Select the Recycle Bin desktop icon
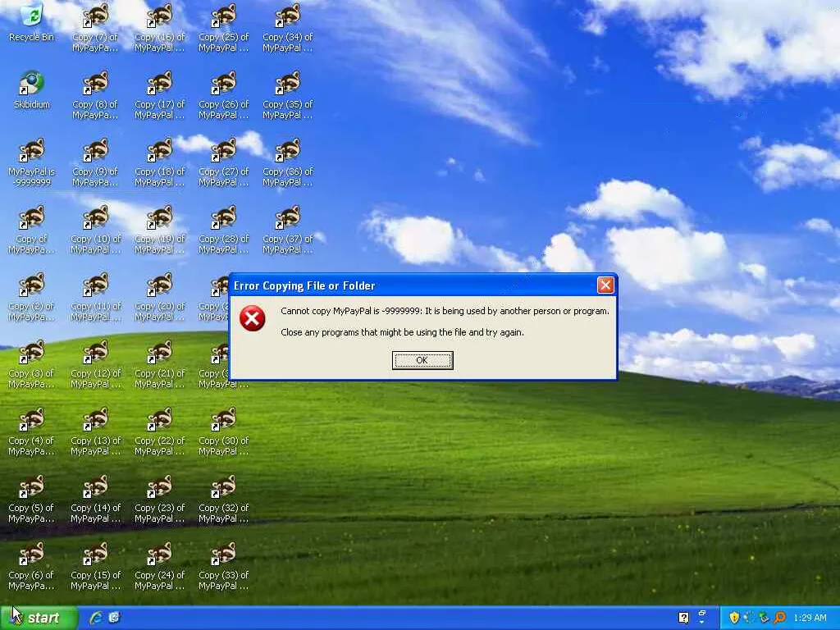Image resolution: width=840 pixels, height=630 pixels. (x=32, y=24)
